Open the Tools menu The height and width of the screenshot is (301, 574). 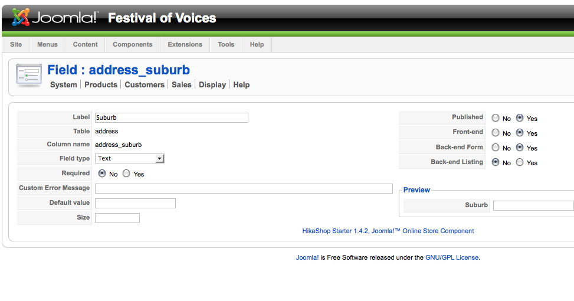click(226, 44)
